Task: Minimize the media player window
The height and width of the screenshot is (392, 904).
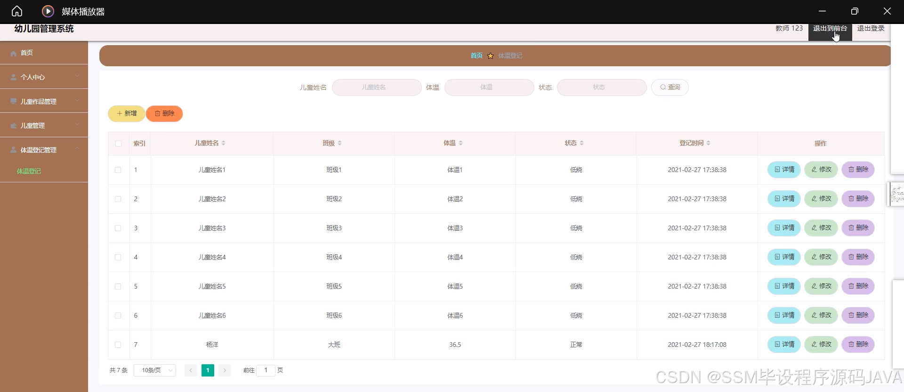Action: point(822,11)
